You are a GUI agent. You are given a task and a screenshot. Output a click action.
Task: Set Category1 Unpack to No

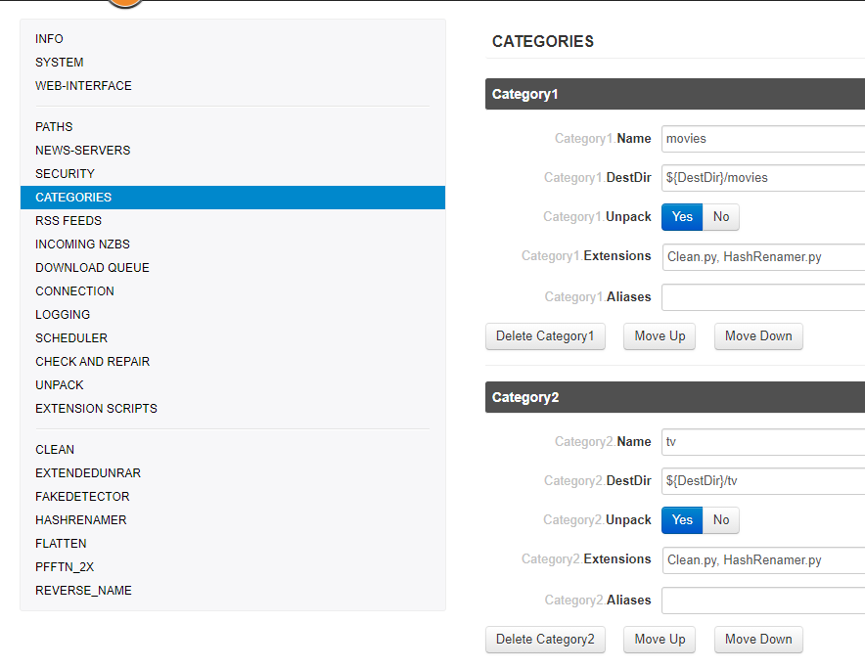(721, 217)
